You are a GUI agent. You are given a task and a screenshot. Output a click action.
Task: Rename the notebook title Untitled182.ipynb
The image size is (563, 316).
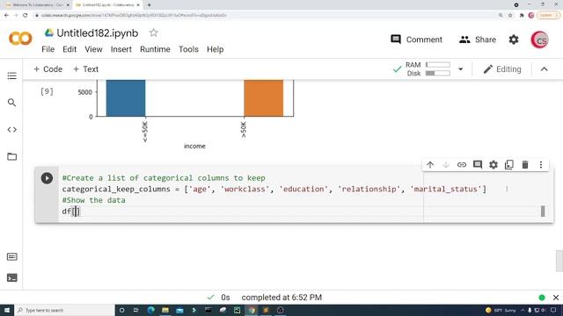coord(98,33)
